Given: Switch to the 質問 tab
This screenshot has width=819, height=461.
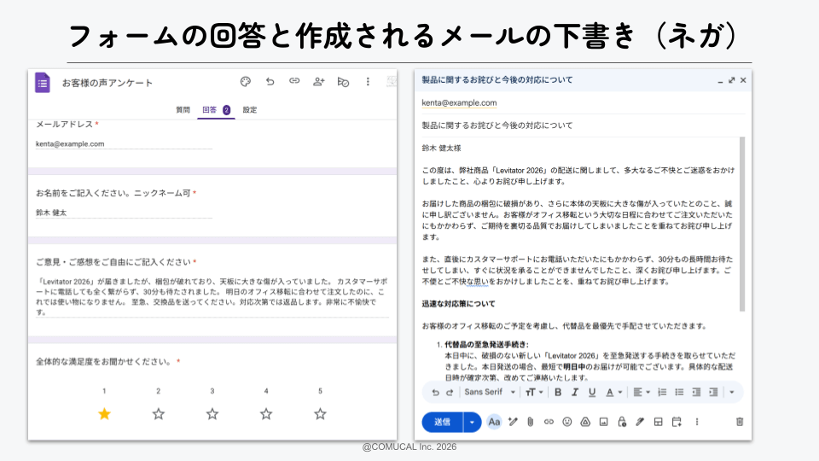Looking at the screenshot, I should (x=183, y=110).
